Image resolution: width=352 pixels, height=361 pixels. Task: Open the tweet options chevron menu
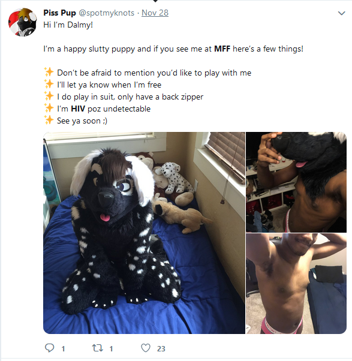(341, 13)
